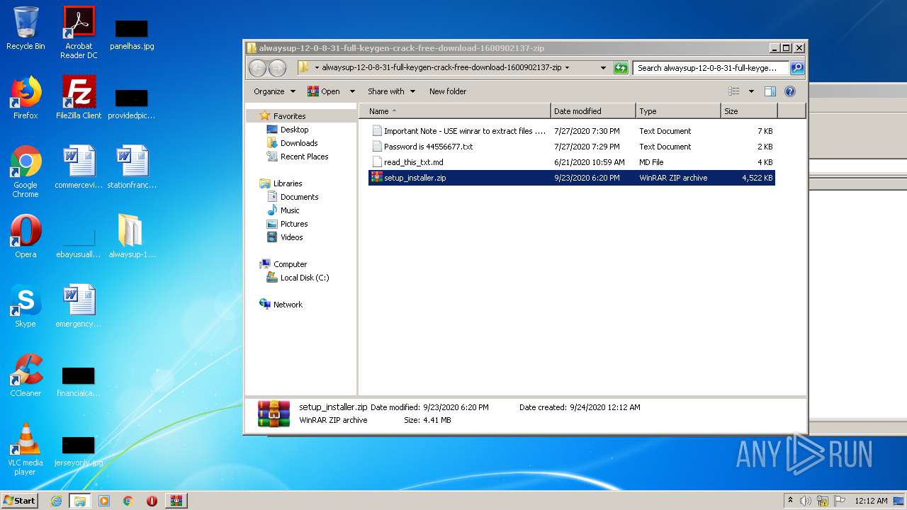Click the Internet Explorer taskbar icon

tap(56, 501)
